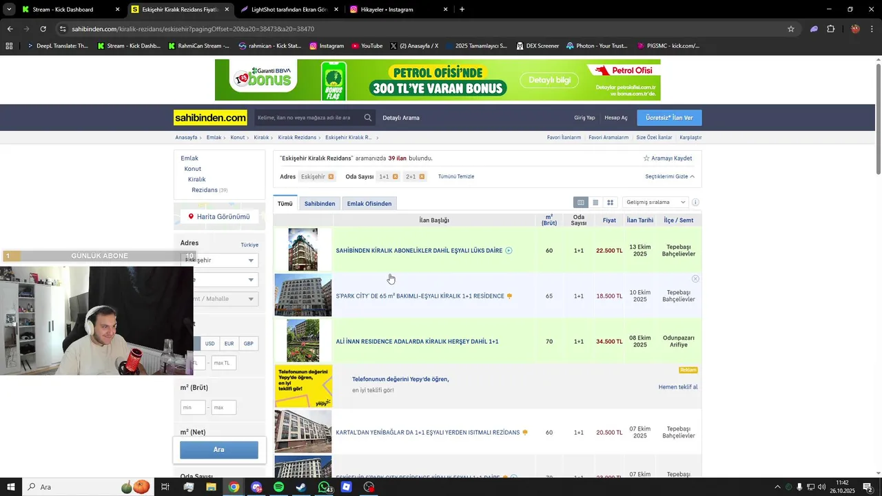Click Tümünü Temizle to clear filters
The width and height of the screenshot is (882, 496).
456,176
